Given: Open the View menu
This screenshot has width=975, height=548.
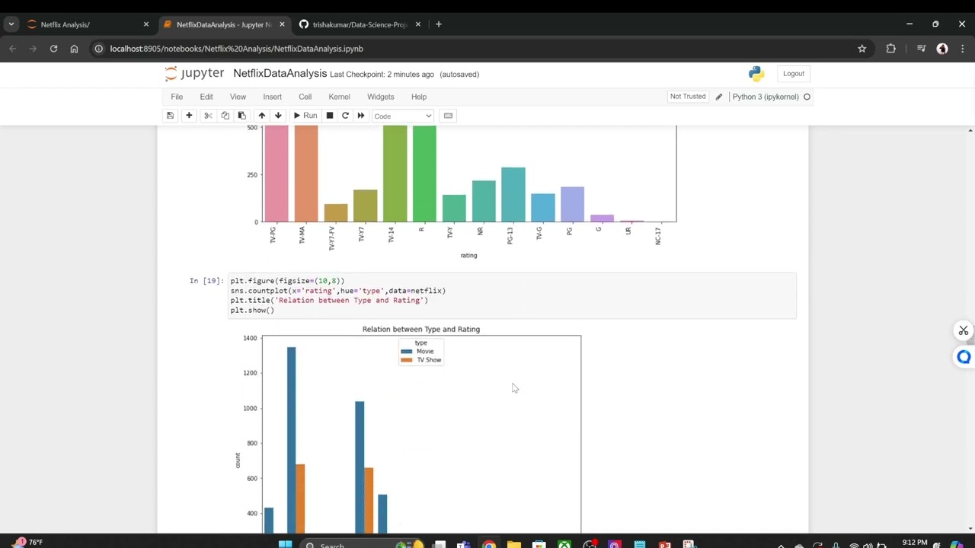Looking at the screenshot, I should [238, 97].
